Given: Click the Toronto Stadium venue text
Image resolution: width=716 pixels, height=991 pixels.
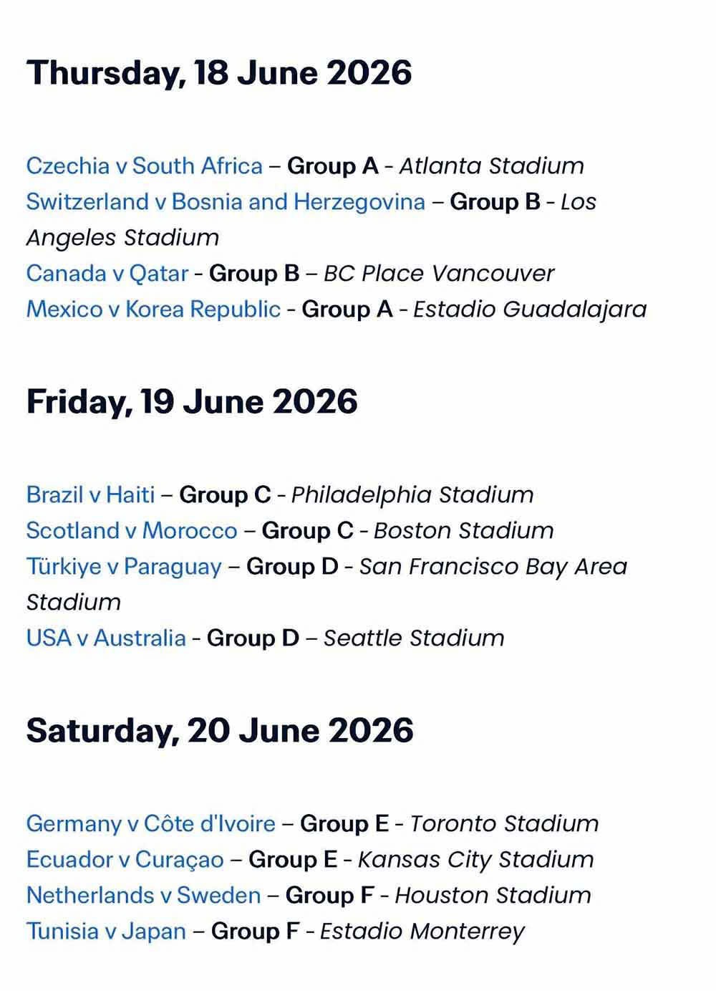Looking at the screenshot, I should coord(504,824).
